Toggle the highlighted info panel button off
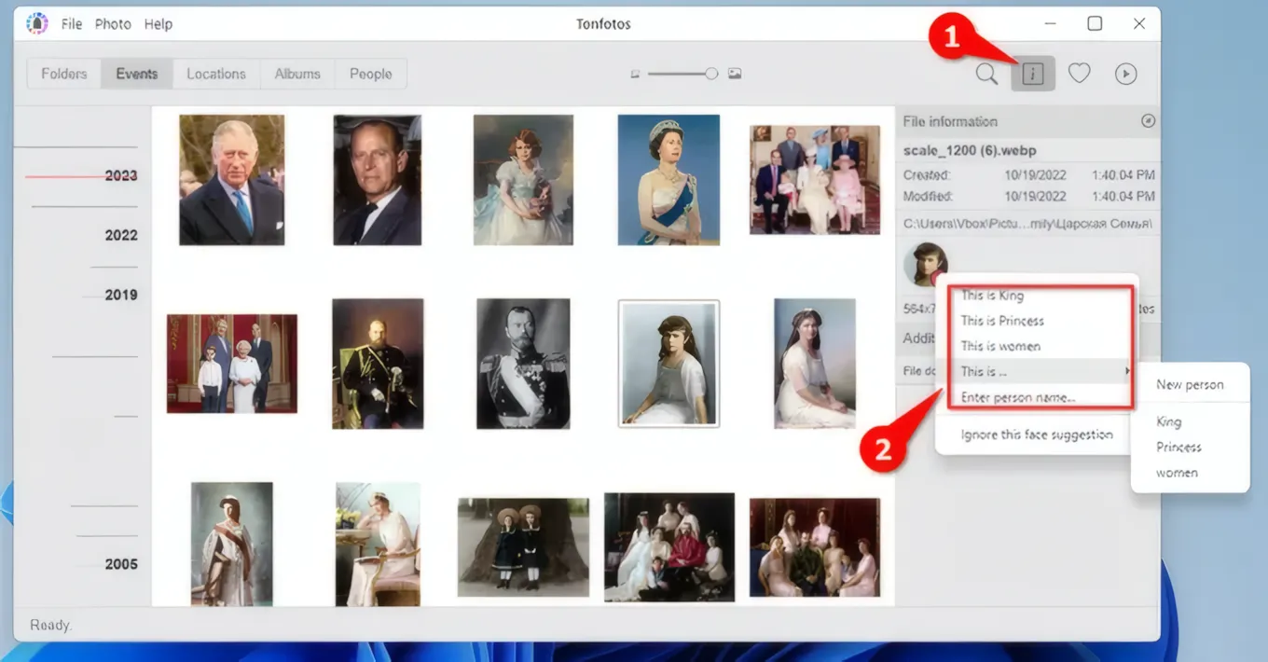Screen dimensions: 1268x662 coord(1032,73)
